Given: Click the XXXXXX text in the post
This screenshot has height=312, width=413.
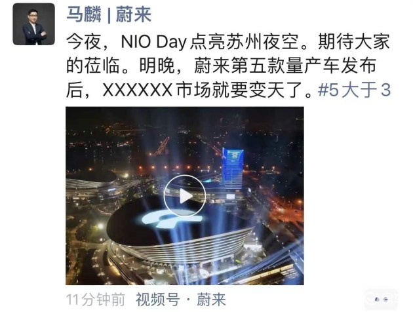Looking at the screenshot, I should point(138,90).
